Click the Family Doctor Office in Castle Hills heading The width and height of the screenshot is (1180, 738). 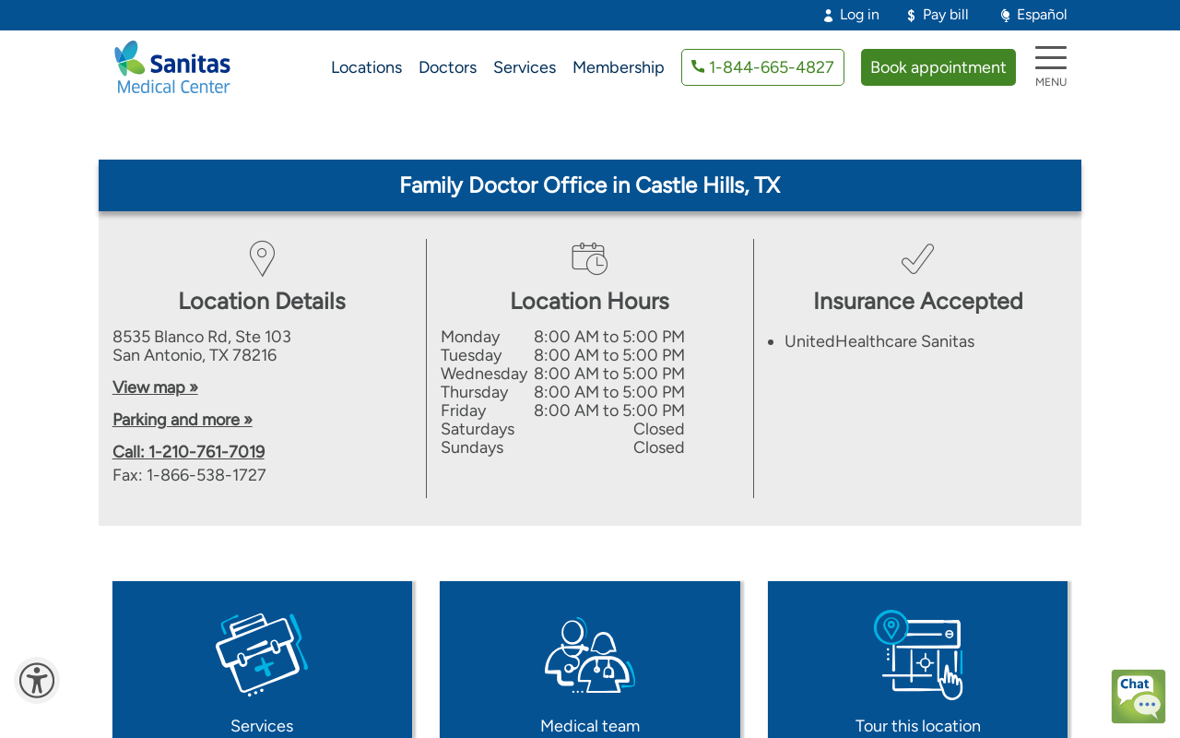(590, 185)
